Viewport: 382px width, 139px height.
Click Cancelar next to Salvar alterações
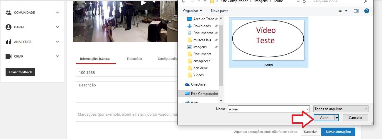tap(310, 132)
